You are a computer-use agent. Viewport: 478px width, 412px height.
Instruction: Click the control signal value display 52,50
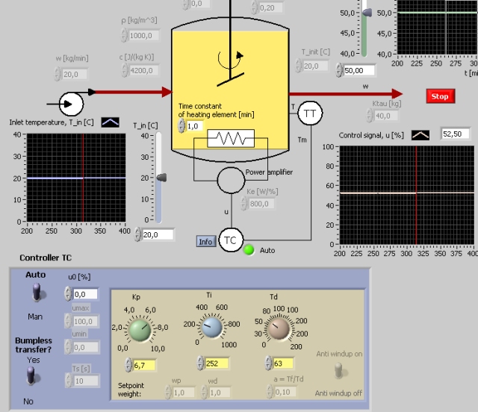(x=455, y=134)
